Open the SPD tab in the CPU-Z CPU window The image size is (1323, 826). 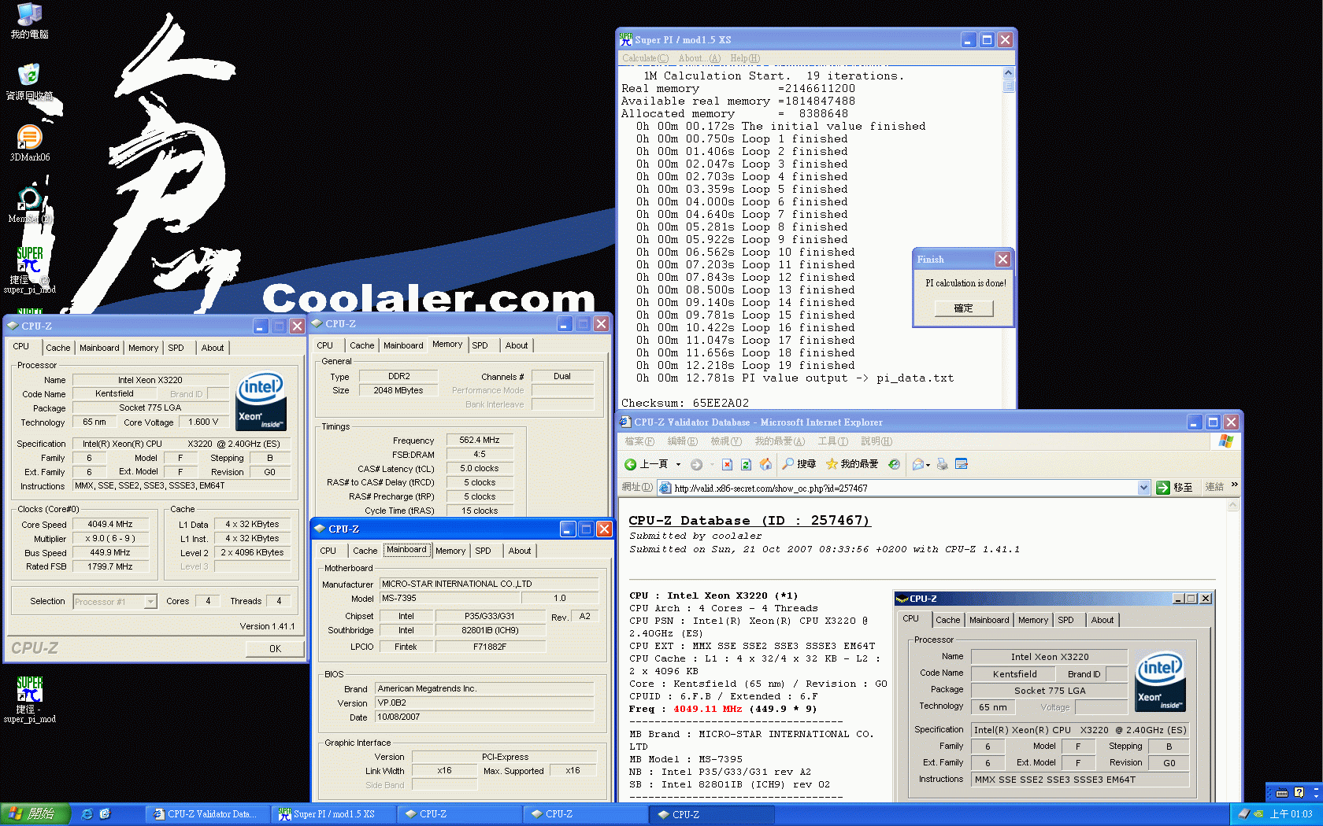(x=176, y=348)
